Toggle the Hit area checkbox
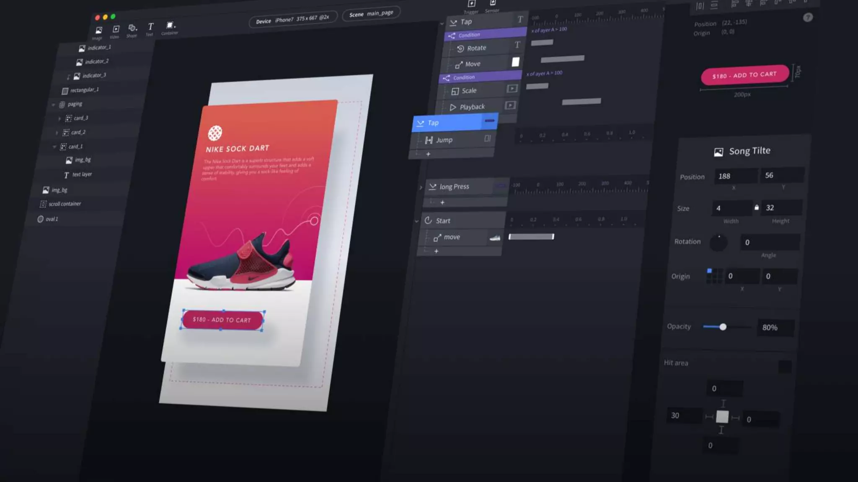This screenshot has height=482, width=858. pos(785,367)
